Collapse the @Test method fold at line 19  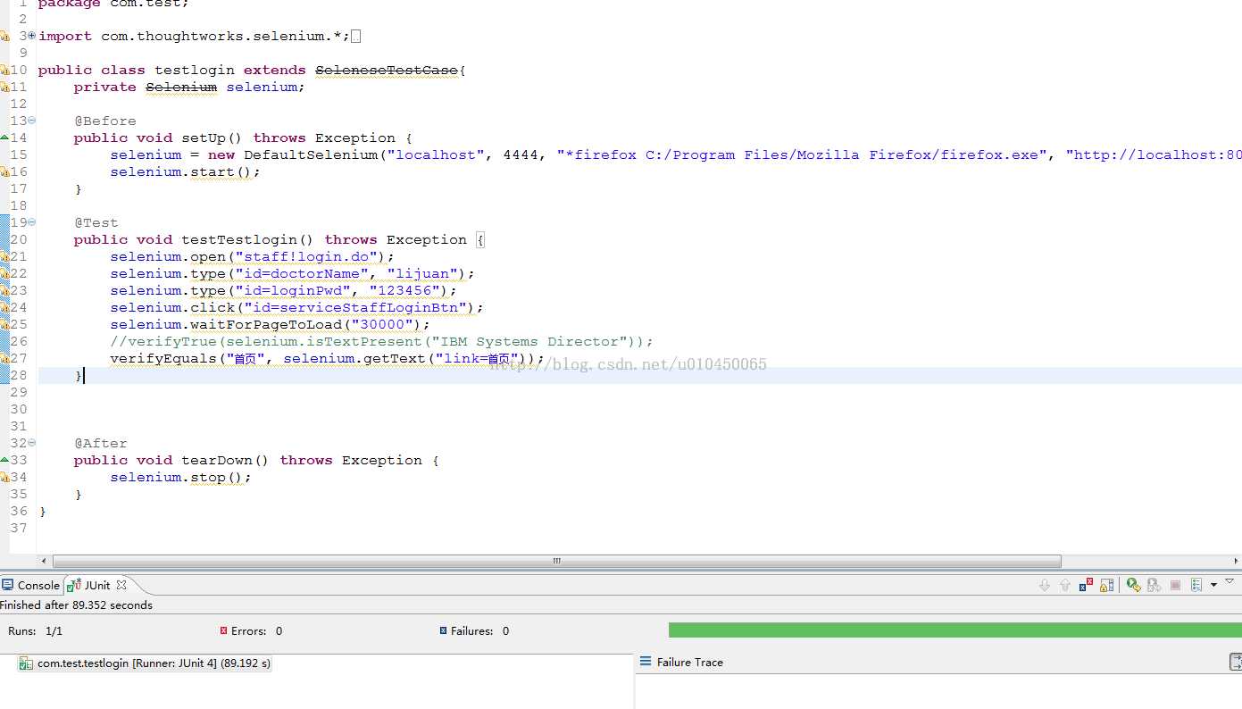coord(32,221)
